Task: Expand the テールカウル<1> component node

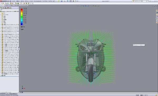Action: click(1, 41)
